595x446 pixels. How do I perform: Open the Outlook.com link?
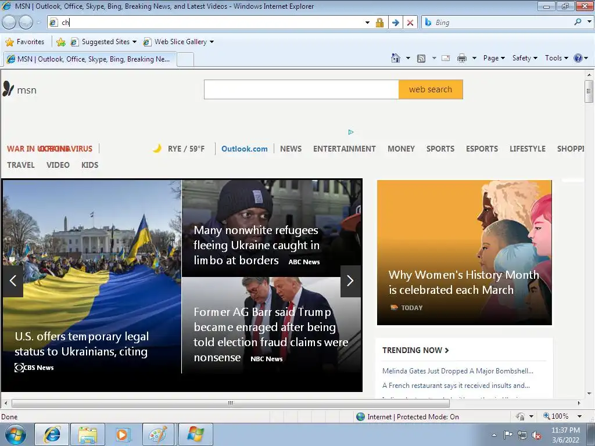point(245,149)
